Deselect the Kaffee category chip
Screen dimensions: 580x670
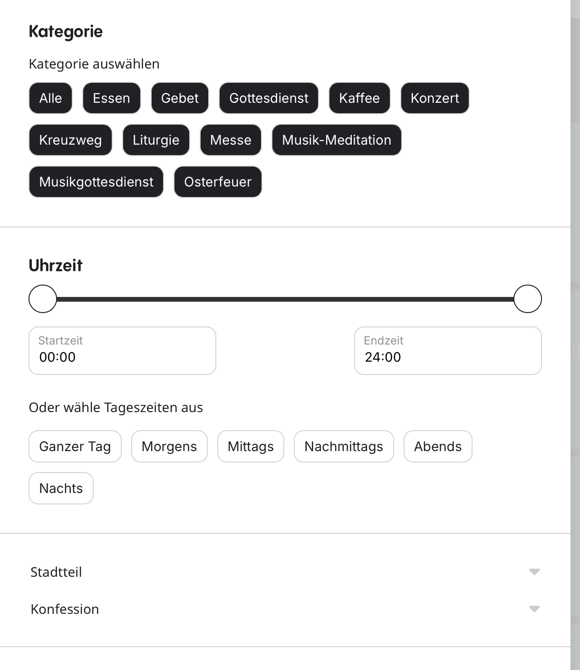359,98
